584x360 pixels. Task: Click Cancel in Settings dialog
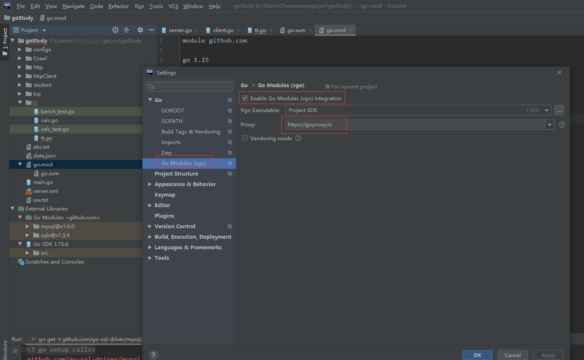click(513, 355)
